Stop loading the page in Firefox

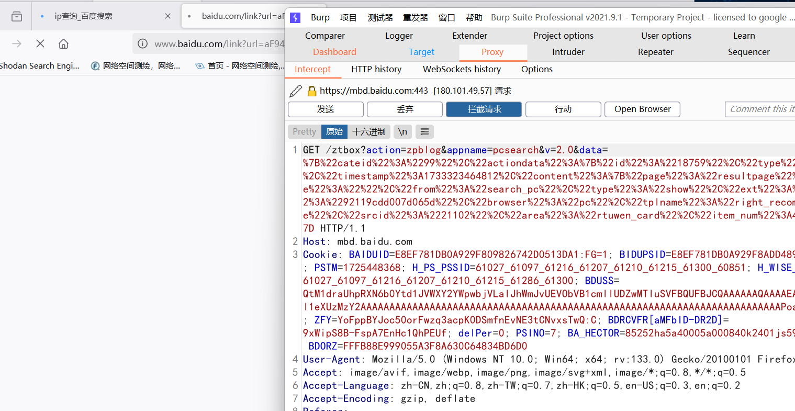click(40, 44)
